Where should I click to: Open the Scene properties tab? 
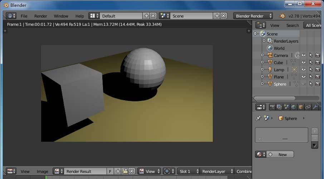286,107
